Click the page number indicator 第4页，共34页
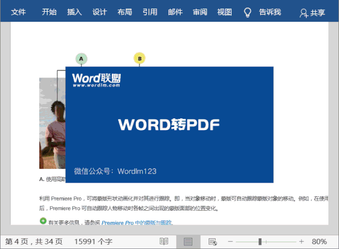Screen dimensions: 339x249 34,241
